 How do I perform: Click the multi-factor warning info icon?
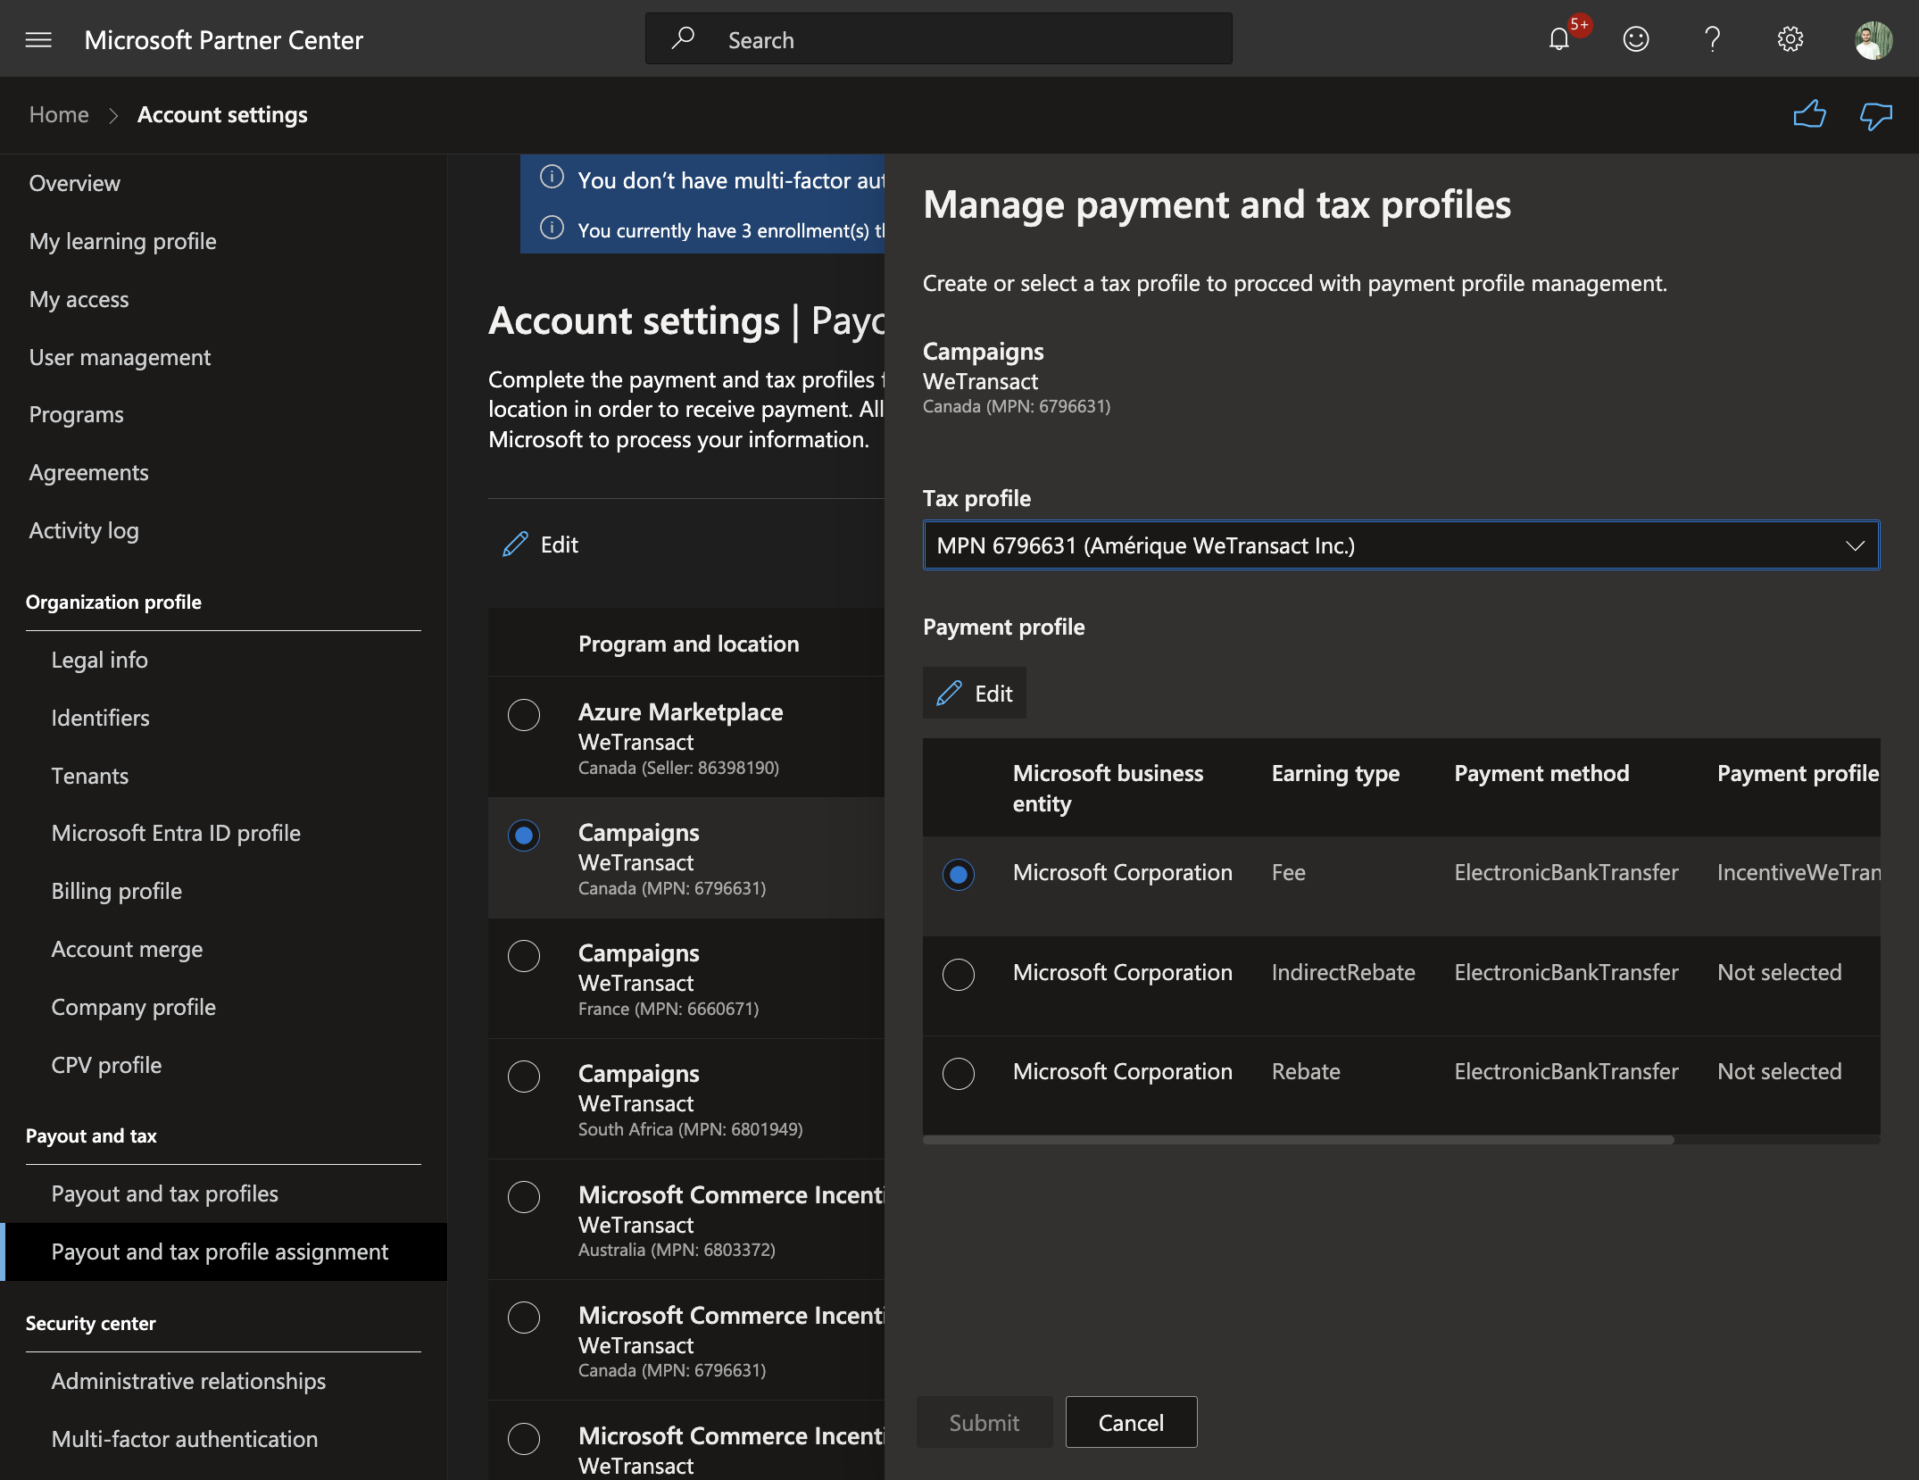pyautogui.click(x=552, y=178)
